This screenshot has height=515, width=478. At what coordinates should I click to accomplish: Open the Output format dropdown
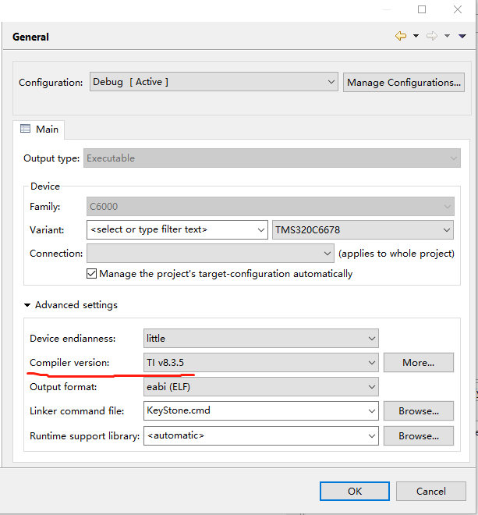(261, 387)
